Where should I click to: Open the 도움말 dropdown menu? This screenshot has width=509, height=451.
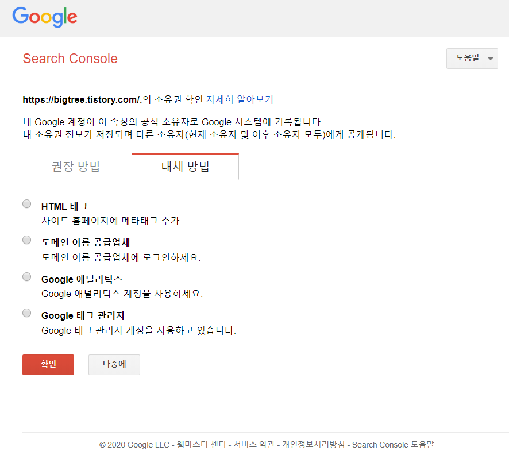[x=472, y=59]
